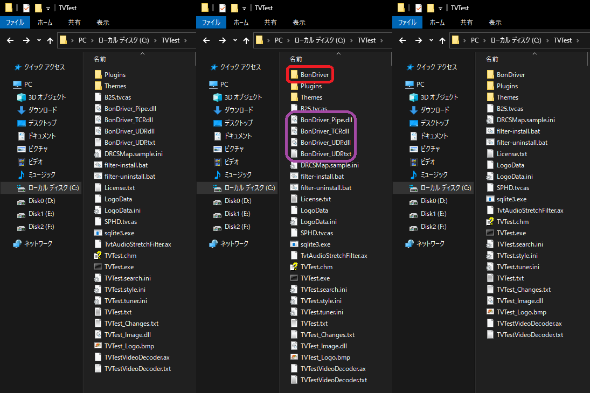Open recent locations dropdown in left window

point(39,40)
